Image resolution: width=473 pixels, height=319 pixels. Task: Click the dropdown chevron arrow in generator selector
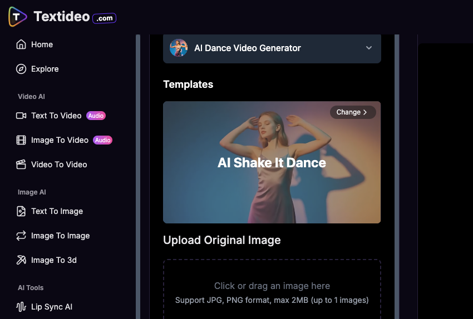point(368,48)
